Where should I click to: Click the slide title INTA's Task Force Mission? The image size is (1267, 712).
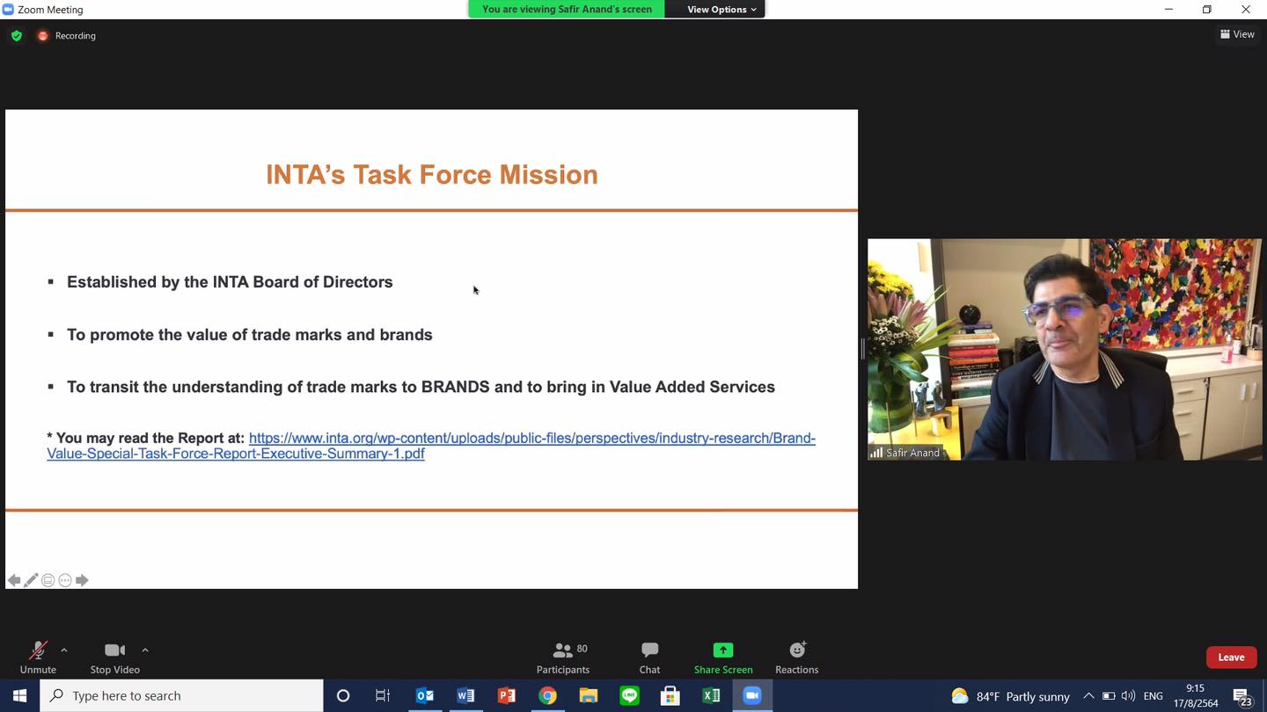[x=432, y=174]
